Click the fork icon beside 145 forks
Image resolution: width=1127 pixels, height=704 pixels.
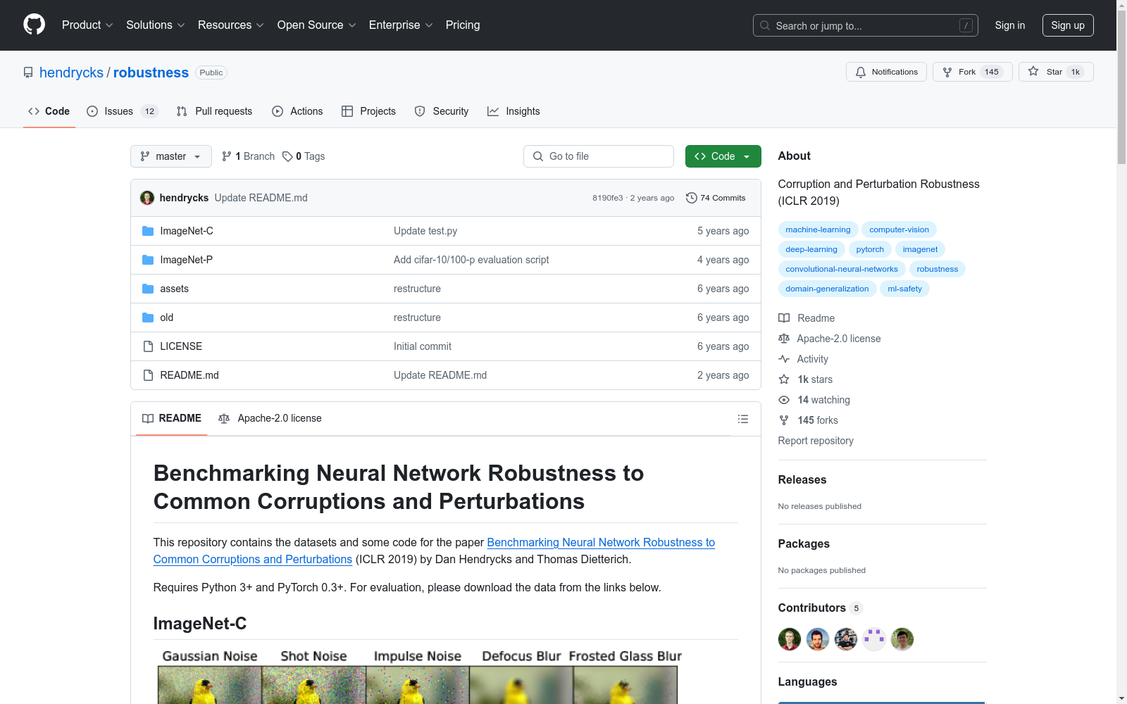[x=784, y=420]
